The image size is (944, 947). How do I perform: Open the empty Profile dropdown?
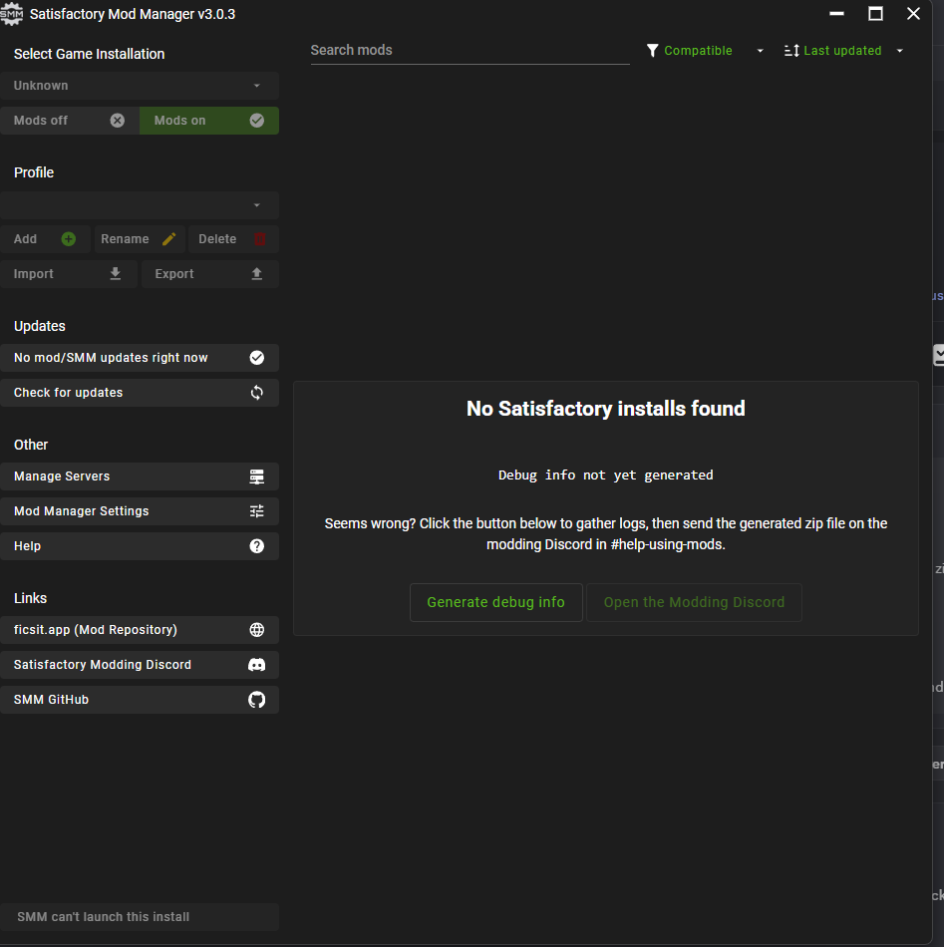140,205
